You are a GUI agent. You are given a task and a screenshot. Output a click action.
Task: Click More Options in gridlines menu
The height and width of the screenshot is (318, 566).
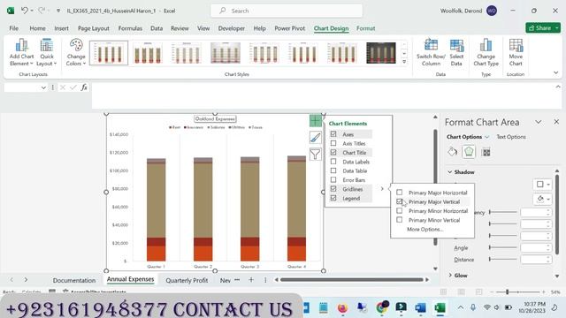coord(424,230)
